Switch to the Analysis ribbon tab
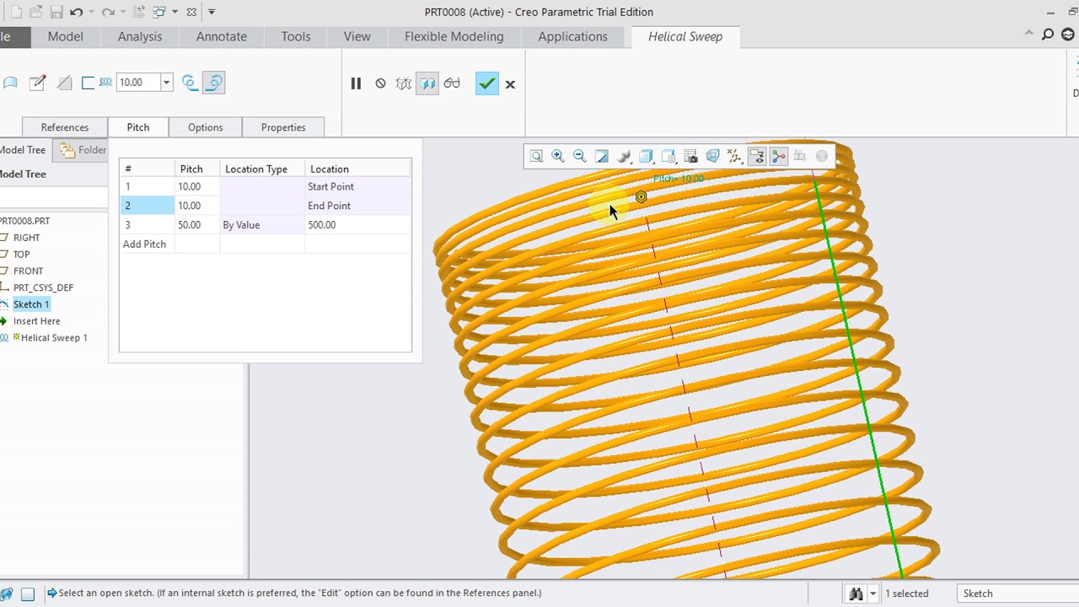1079x607 pixels. [140, 36]
